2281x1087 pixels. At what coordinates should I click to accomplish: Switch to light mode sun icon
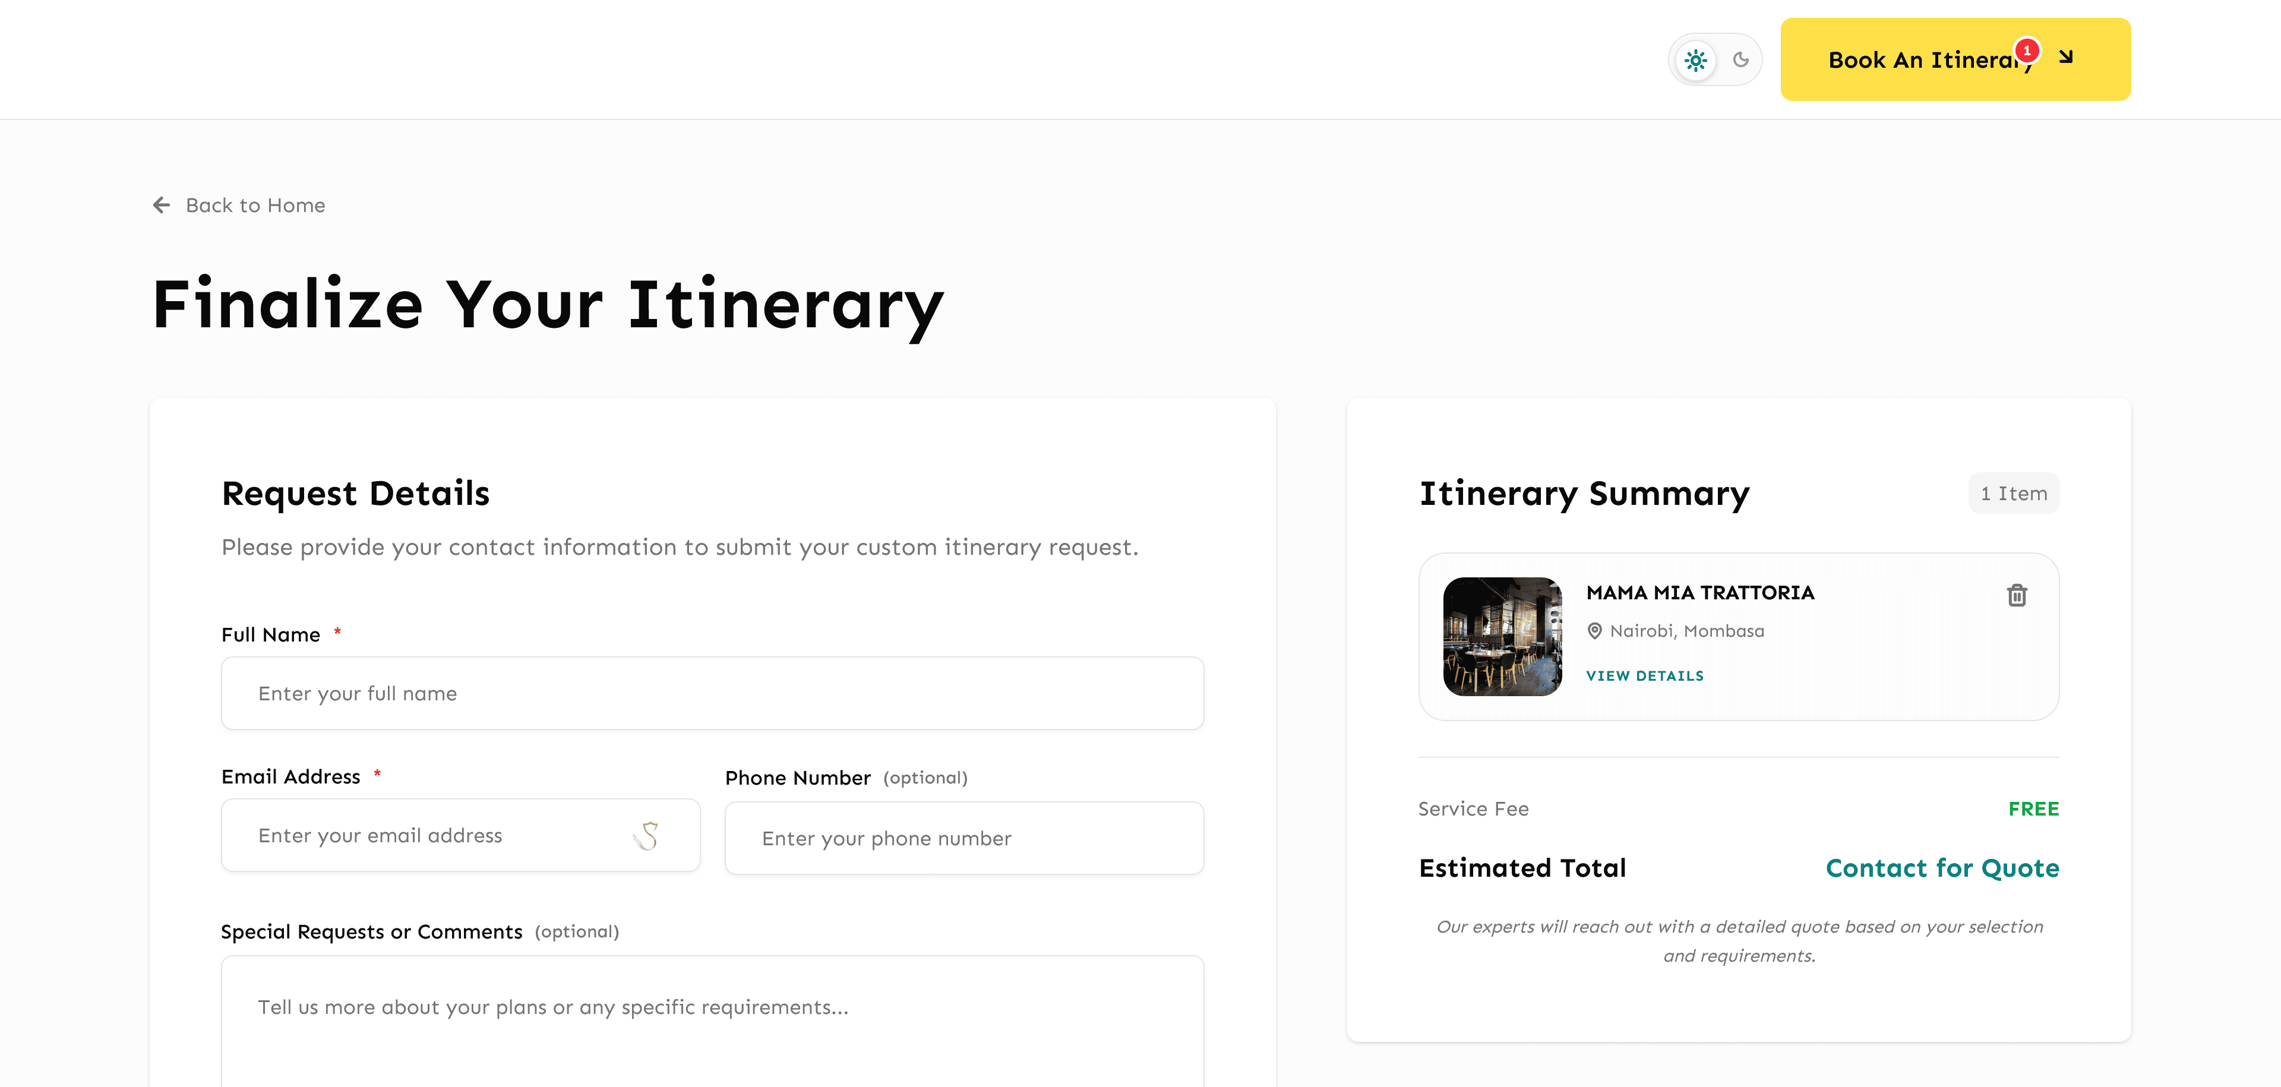(1695, 60)
